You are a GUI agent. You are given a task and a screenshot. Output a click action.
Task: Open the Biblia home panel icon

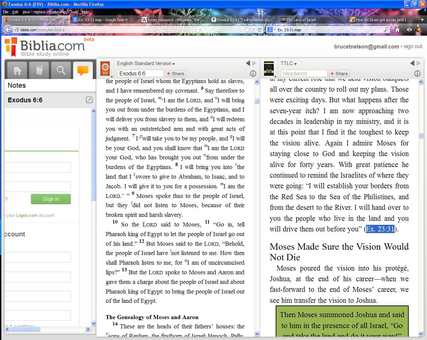[x=17, y=70]
